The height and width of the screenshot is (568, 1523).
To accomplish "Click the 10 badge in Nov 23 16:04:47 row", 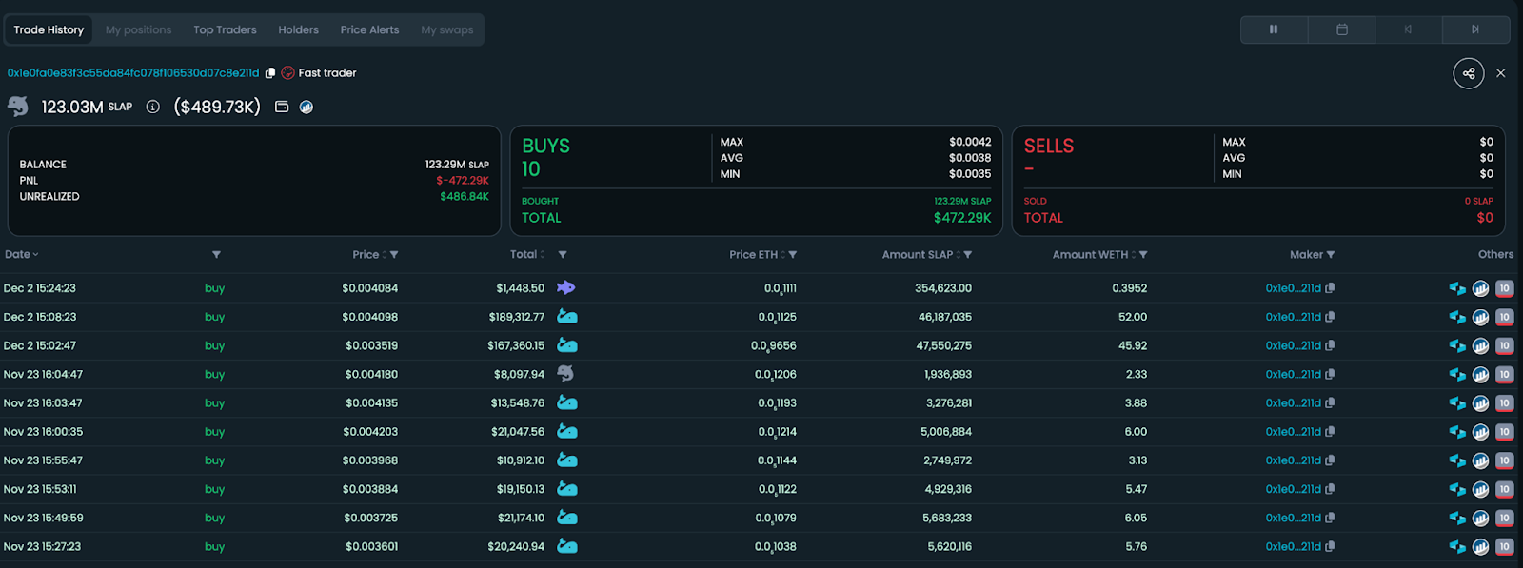I will (x=1504, y=375).
